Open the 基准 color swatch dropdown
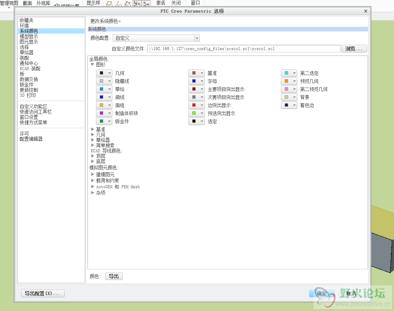 click(x=196, y=73)
